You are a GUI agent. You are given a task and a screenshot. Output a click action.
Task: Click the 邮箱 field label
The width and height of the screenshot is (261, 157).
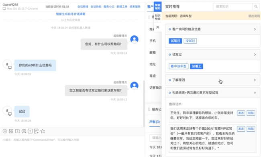153,53
